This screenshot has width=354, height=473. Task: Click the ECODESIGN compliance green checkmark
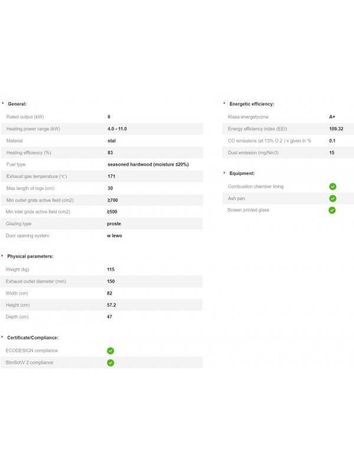click(x=110, y=351)
